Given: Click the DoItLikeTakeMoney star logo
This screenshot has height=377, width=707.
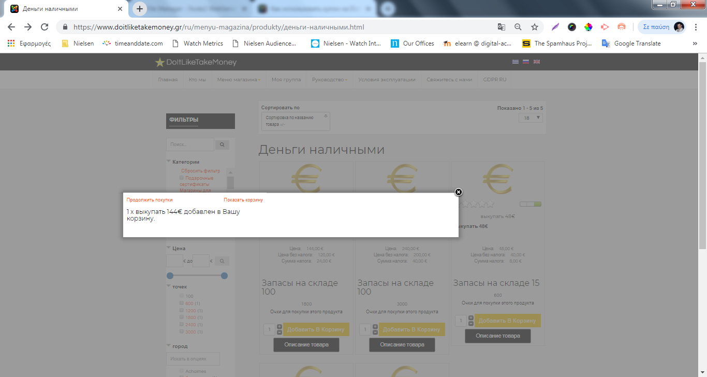Looking at the screenshot, I should pyautogui.click(x=159, y=62).
